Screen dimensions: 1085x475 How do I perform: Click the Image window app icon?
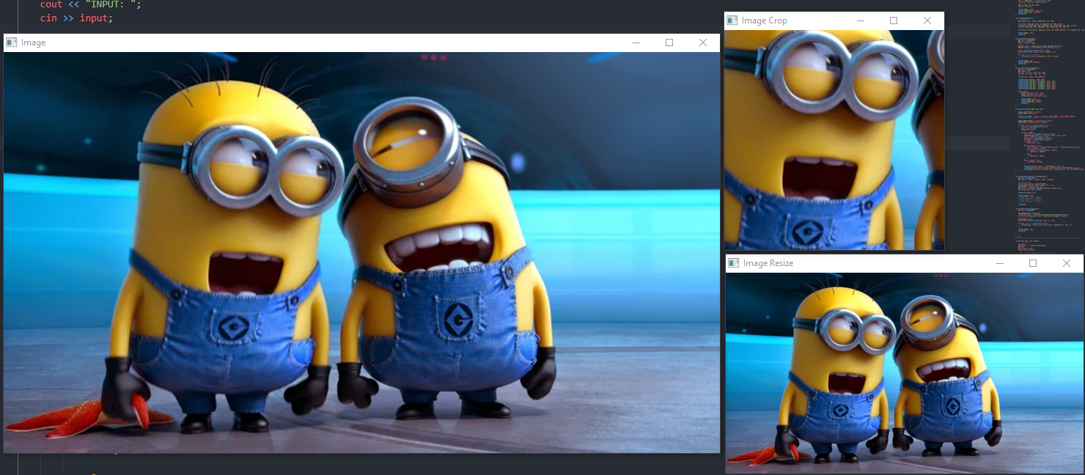[11, 43]
